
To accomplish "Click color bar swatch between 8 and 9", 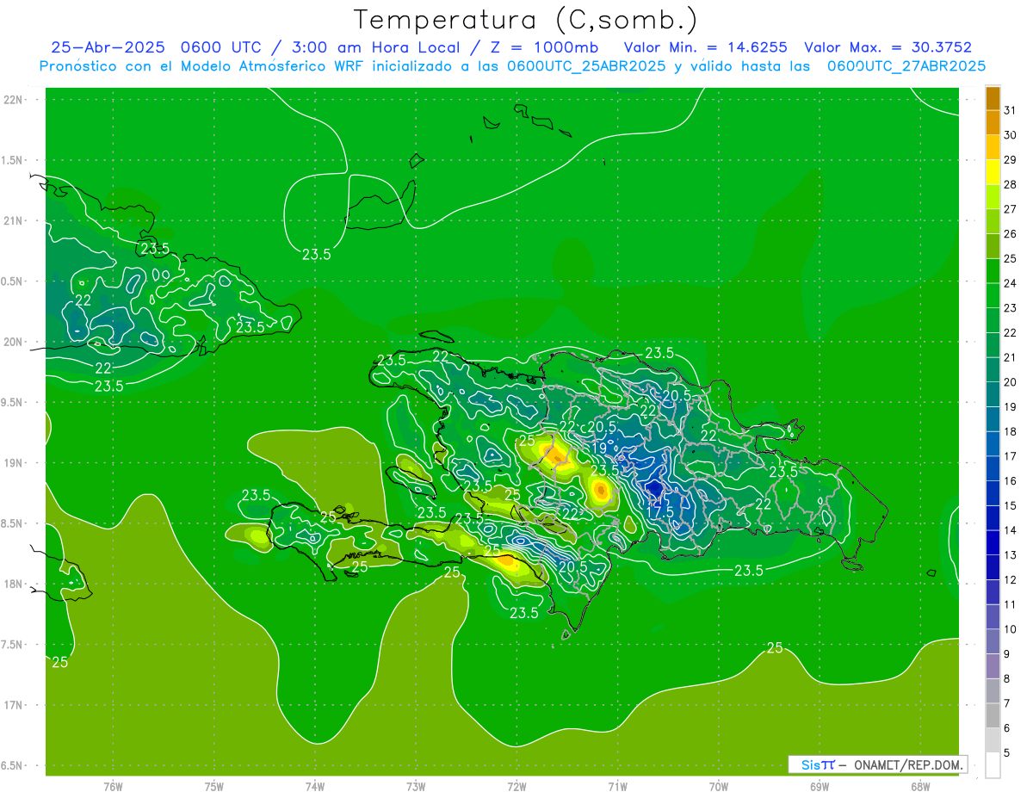I will [x=993, y=666].
